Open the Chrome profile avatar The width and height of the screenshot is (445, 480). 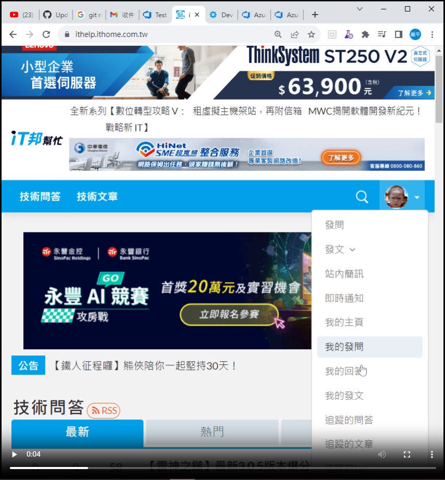415,34
